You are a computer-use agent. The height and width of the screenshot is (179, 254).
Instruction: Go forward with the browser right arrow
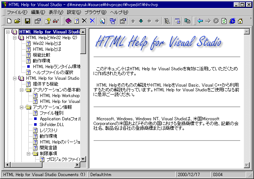[x=208, y=21]
